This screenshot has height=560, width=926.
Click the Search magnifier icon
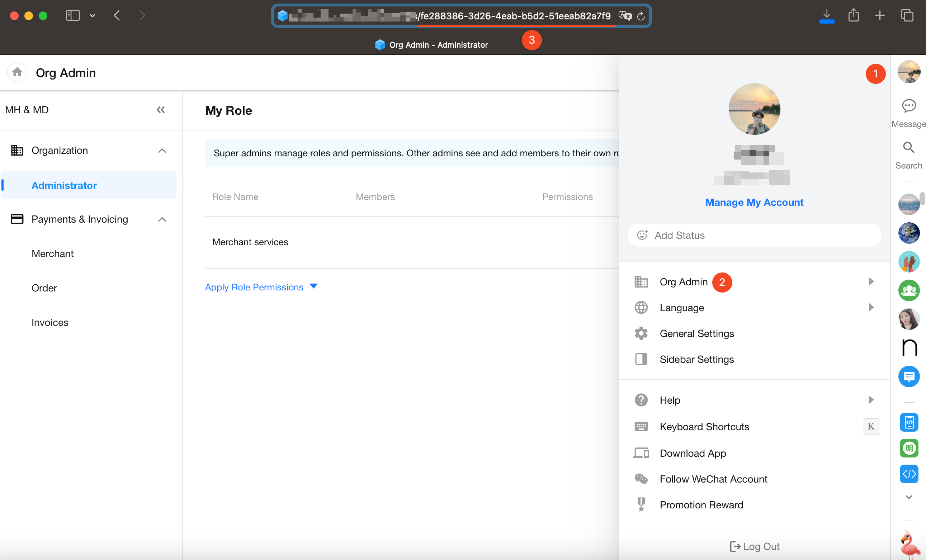(x=908, y=148)
